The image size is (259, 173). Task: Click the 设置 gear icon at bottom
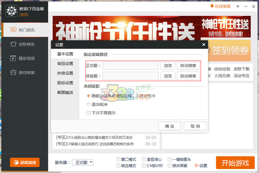197,165
